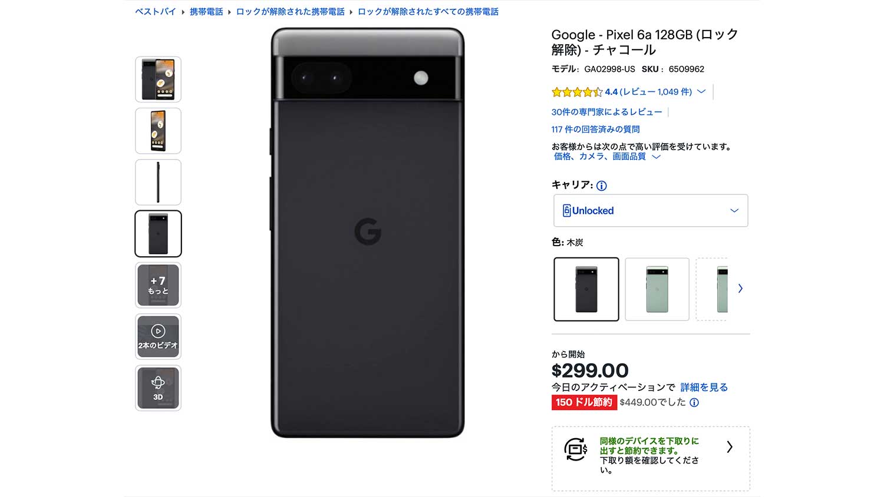Click the lock icon in carrier box
The height and width of the screenshot is (497, 884).
pyautogui.click(x=566, y=211)
